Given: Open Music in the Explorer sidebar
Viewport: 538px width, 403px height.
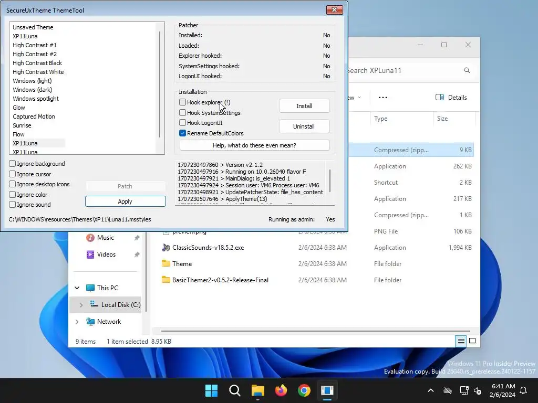Looking at the screenshot, I should tap(105, 238).
